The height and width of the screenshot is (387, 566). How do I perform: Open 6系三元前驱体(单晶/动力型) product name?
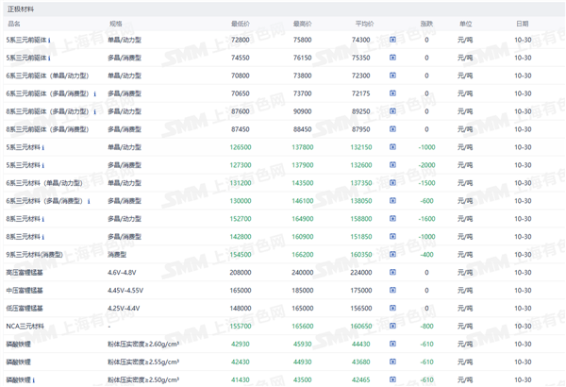click(47, 76)
